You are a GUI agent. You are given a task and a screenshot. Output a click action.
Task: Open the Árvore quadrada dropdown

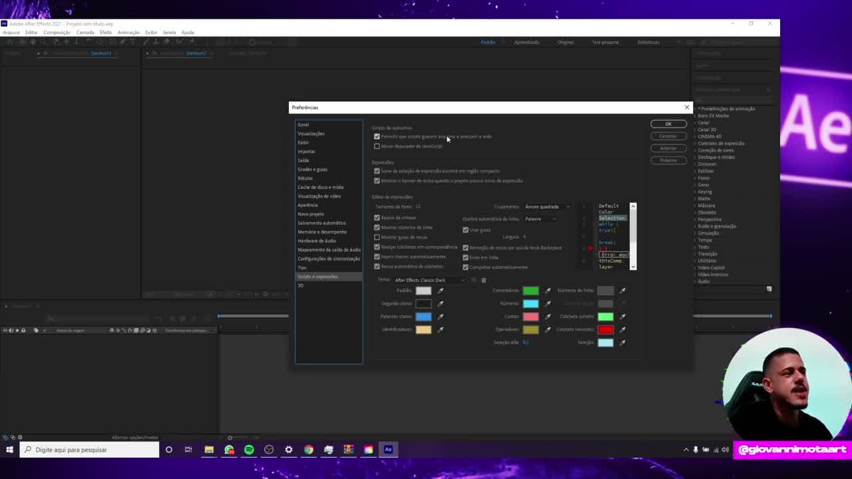pos(547,207)
